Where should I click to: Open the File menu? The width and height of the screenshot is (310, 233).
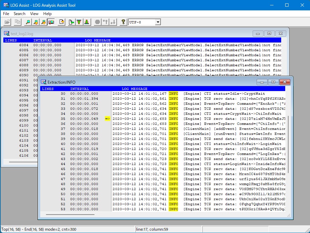tap(6, 14)
